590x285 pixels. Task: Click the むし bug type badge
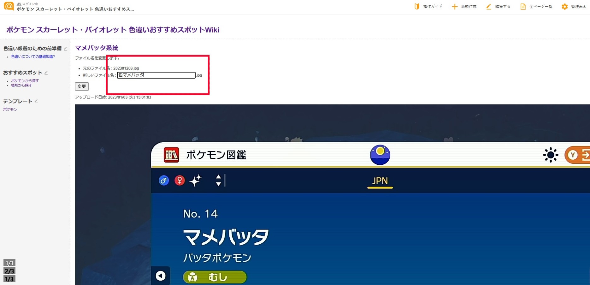click(215, 277)
